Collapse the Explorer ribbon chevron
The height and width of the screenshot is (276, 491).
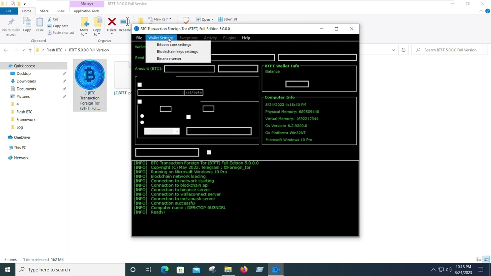pos(481,11)
